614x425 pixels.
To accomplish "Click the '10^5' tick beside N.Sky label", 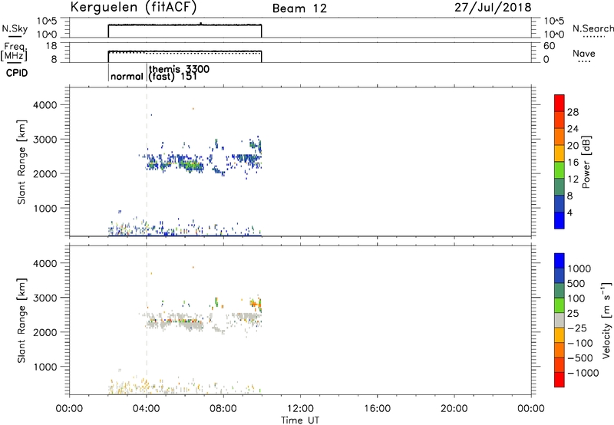I will (x=47, y=21).
